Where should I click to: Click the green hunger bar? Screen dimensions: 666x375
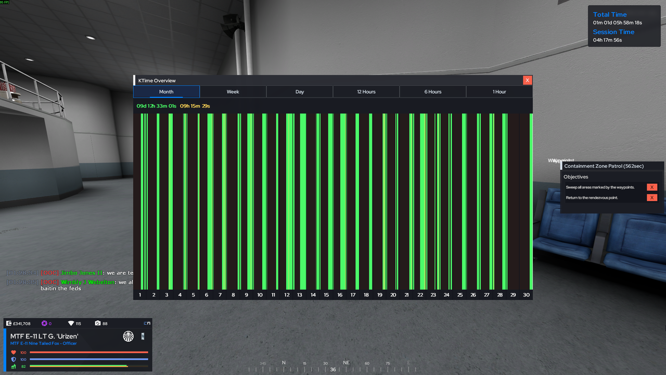[x=89, y=366]
